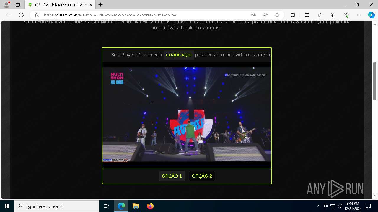
Task: View site information lock icon
Action: [x=37, y=15]
